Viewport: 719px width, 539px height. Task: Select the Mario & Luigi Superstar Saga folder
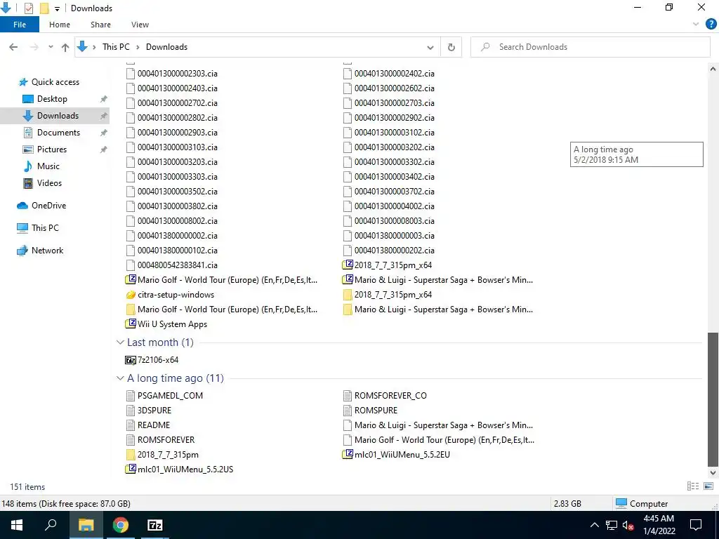(x=438, y=310)
